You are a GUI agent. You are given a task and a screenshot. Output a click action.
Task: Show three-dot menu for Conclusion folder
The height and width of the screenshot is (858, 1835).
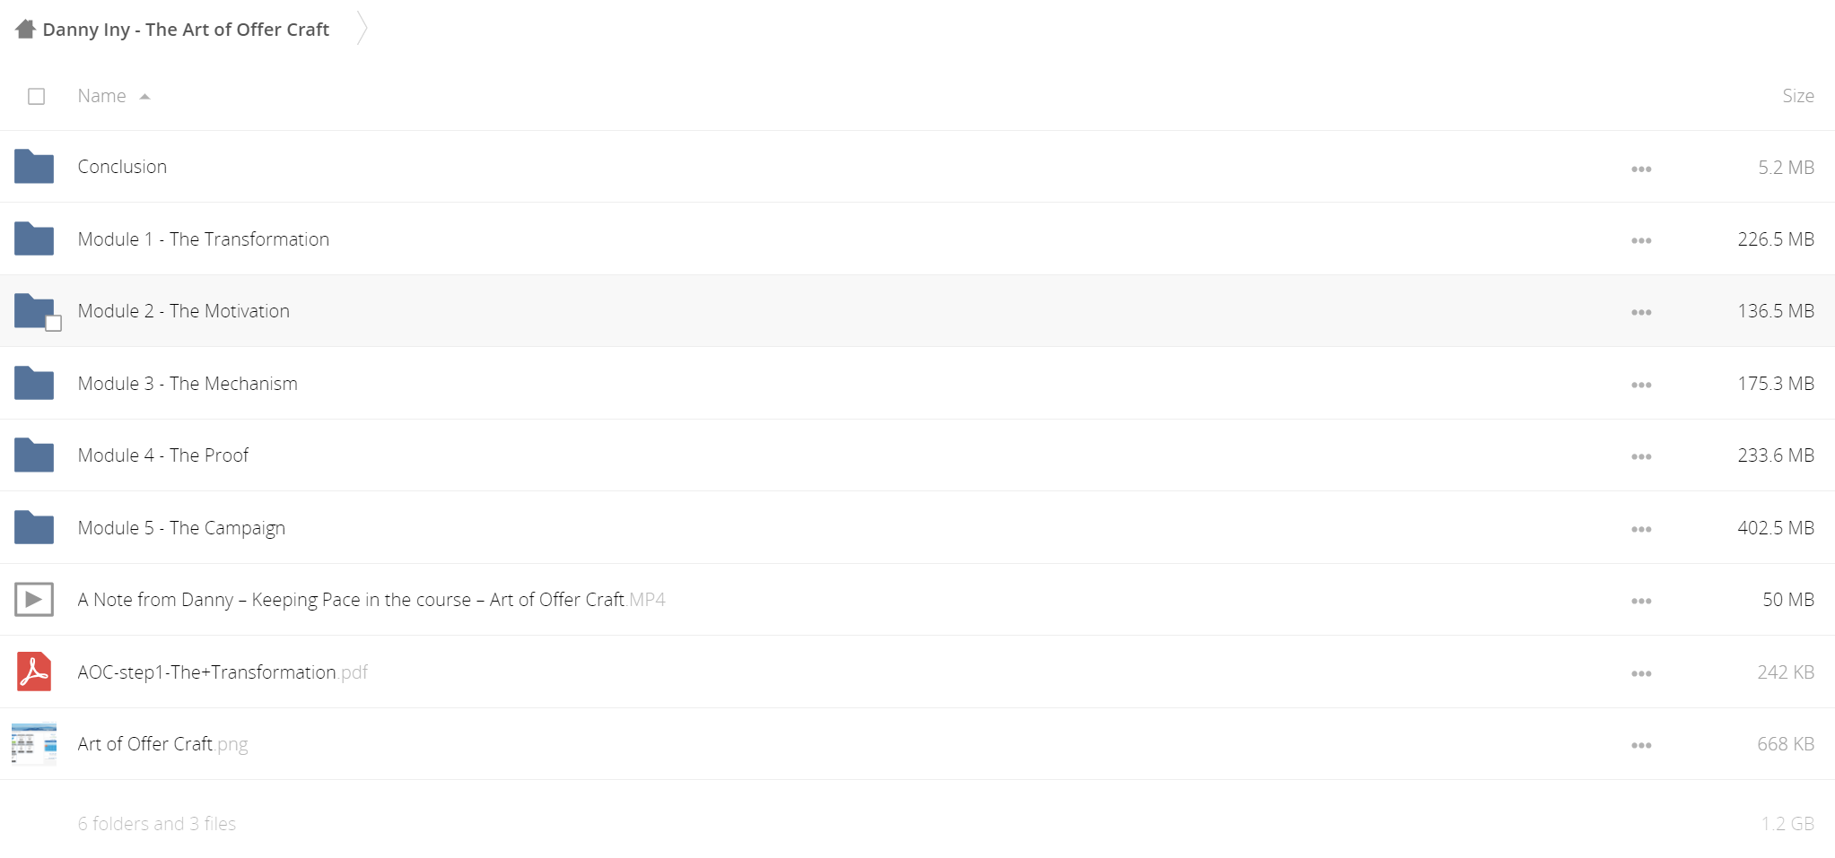pyautogui.click(x=1641, y=169)
